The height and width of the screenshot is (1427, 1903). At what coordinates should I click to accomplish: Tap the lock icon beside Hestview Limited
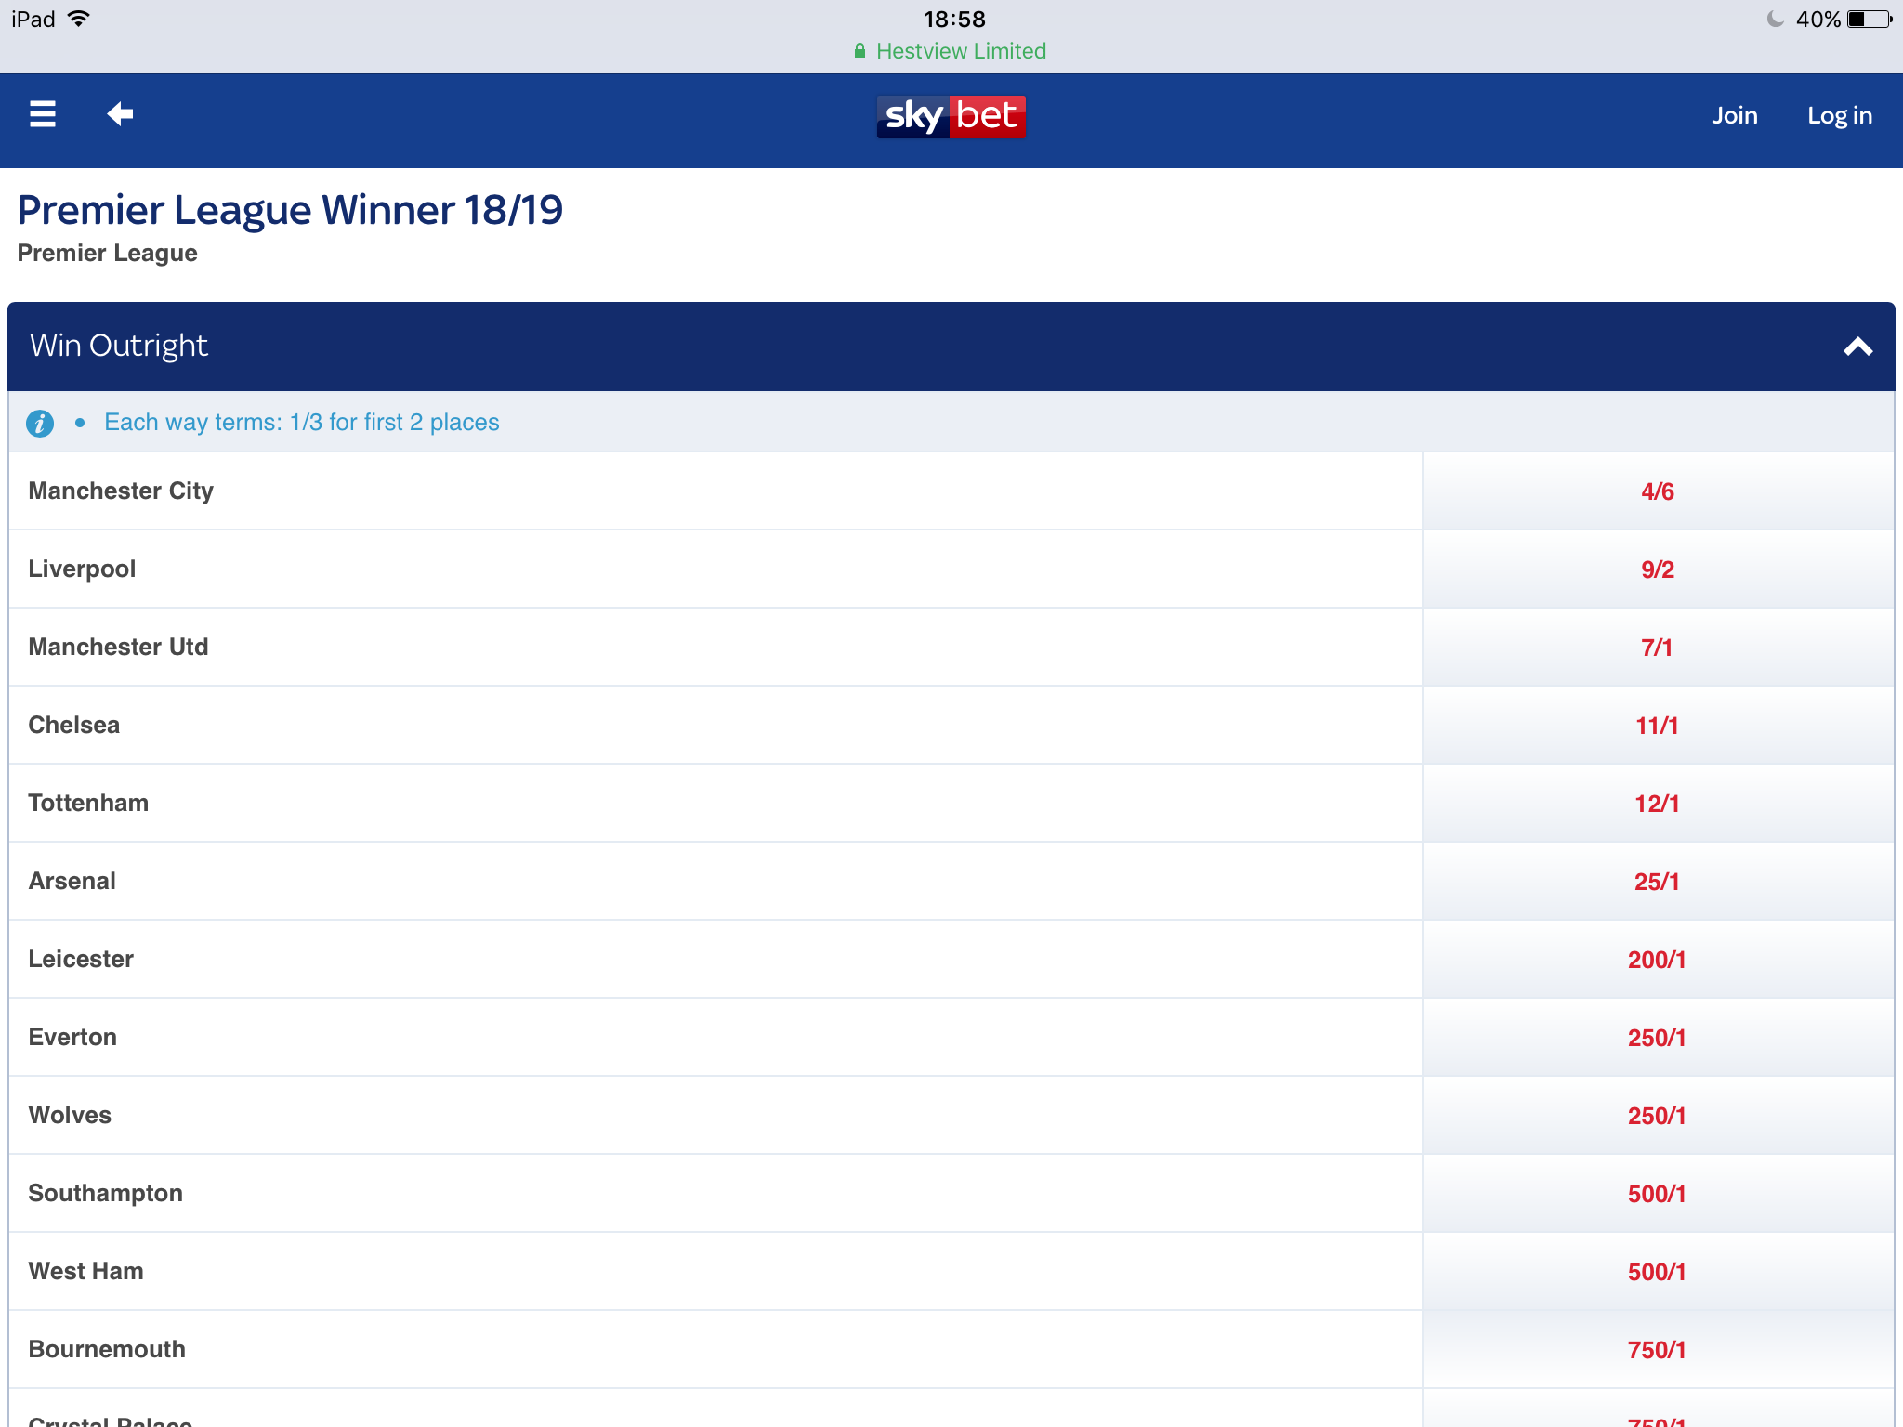(860, 51)
